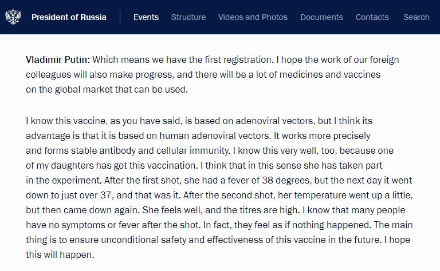Screen dimensions: 440x271
Task: Open the President of Russia home link
Action: [69, 17]
